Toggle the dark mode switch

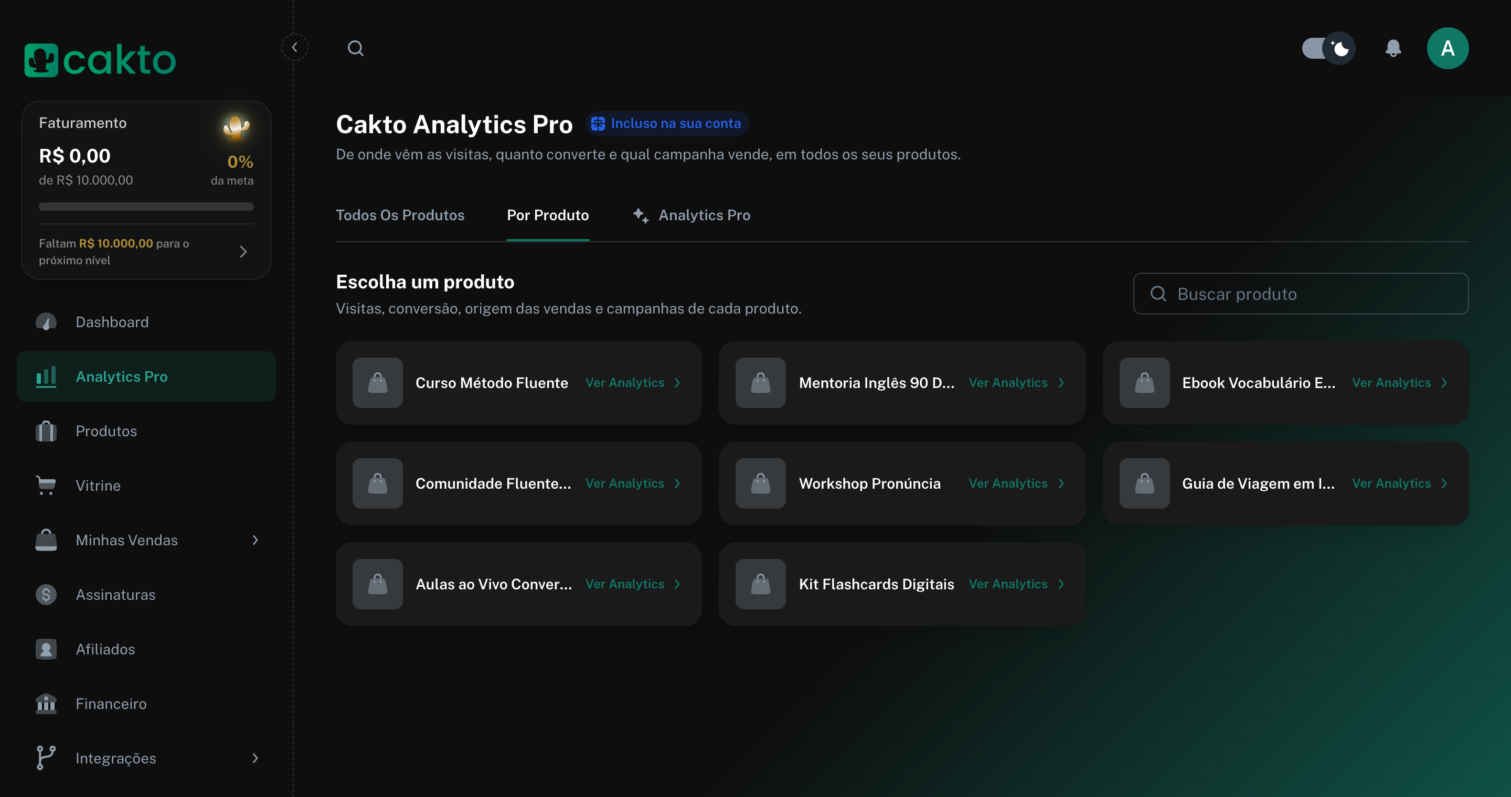point(1328,48)
